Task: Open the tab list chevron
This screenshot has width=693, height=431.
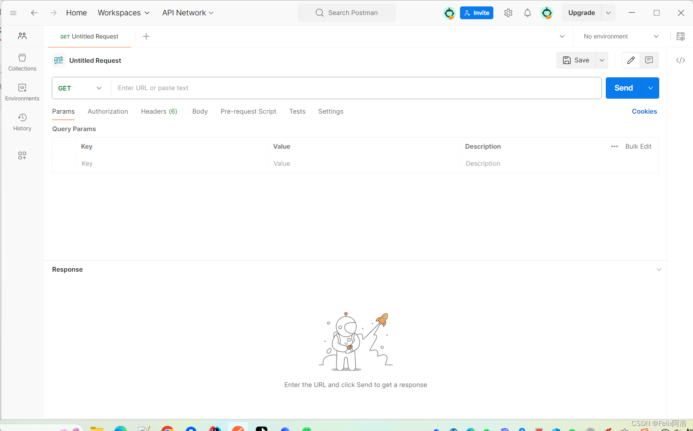Action: point(562,36)
